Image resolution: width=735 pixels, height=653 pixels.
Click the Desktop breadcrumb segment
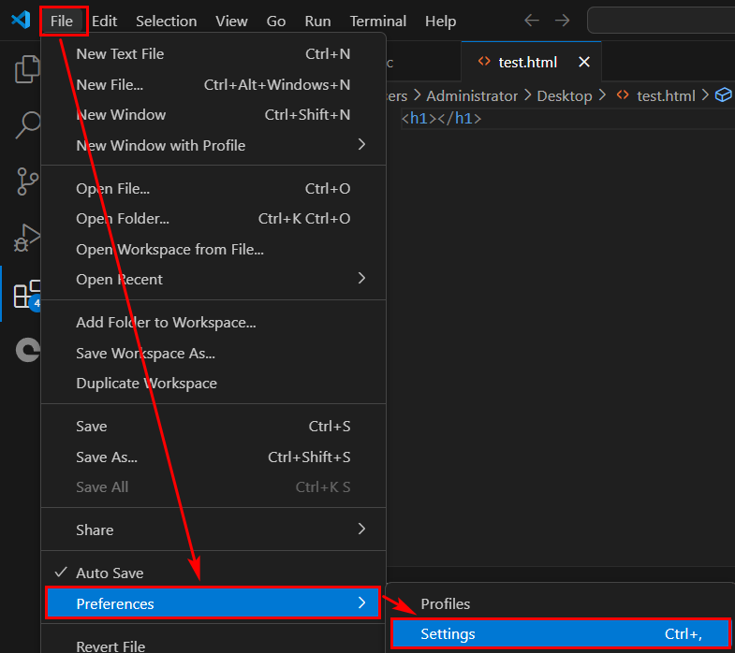pos(564,95)
